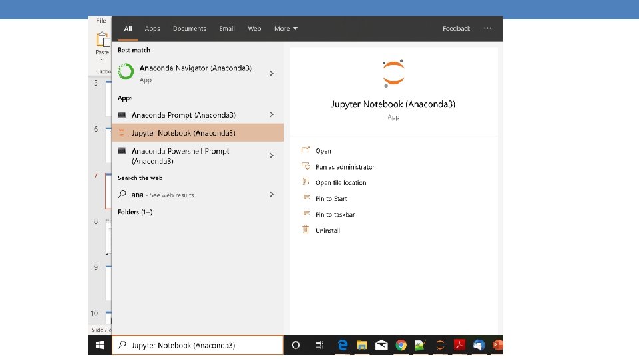Launch Google Chrome from the taskbar
Screen dimensions: 639x359
pyautogui.click(x=401, y=345)
